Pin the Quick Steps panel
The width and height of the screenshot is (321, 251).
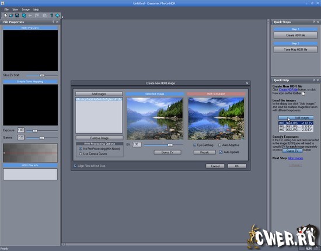coord(314,22)
